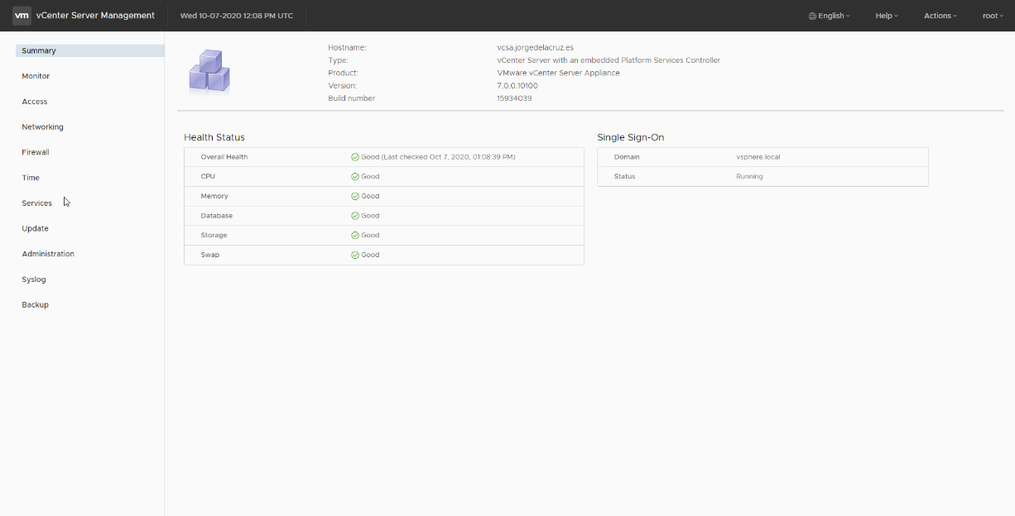
Task: Open the Update page
Action: [x=35, y=228]
